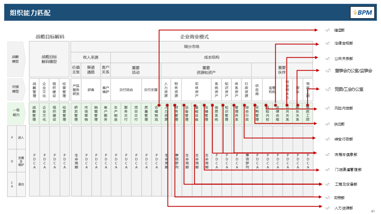Click the 交付支撑 cell
The image size is (381, 214).
coord(151,90)
